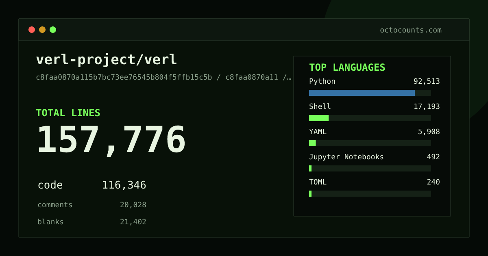
Task: Click the blanks row label
Action: [50, 222]
